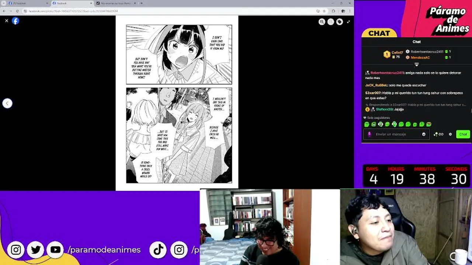Close the third browser tab
The width and height of the screenshot is (472, 265).
coord(135,3)
